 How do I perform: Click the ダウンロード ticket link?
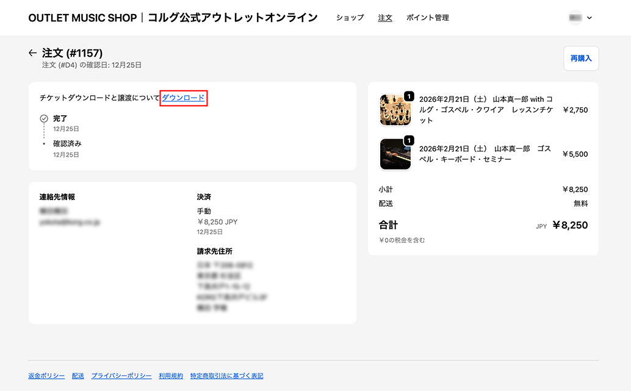point(183,98)
